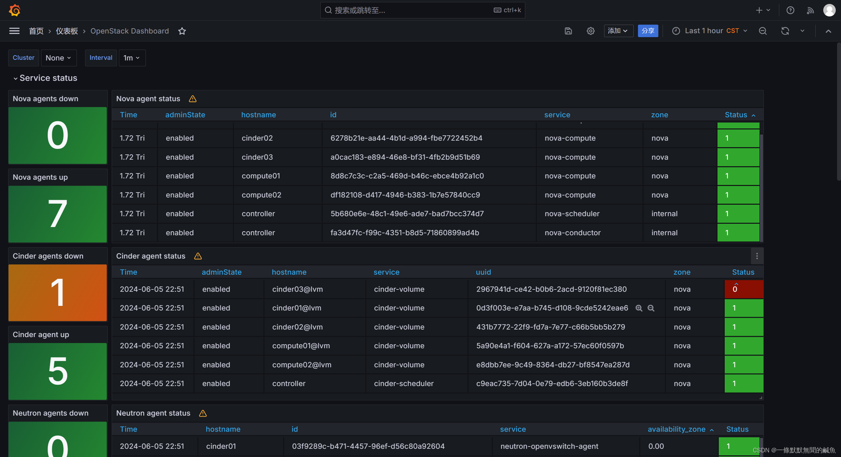
Task: Toggle the navigation sidebar with the hamburger
Action: click(14, 31)
